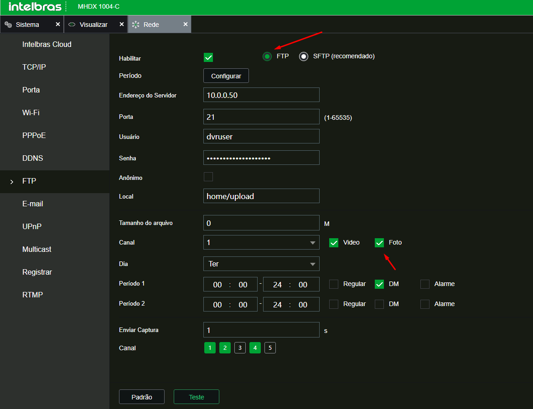The image size is (533, 409).
Task: Click the Usuário field
Action: tap(261, 136)
